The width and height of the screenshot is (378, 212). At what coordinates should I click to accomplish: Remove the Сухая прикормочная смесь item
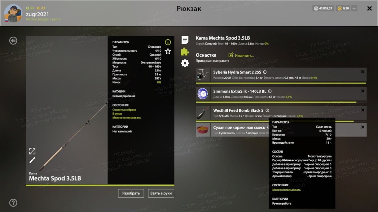point(363,127)
